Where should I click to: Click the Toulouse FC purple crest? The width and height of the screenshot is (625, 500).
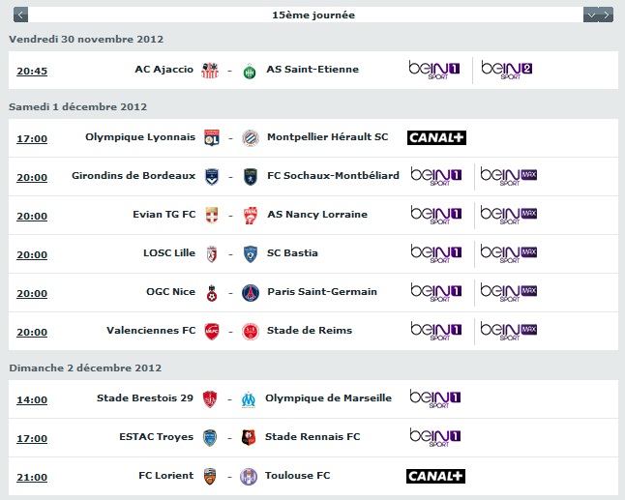tap(249, 477)
